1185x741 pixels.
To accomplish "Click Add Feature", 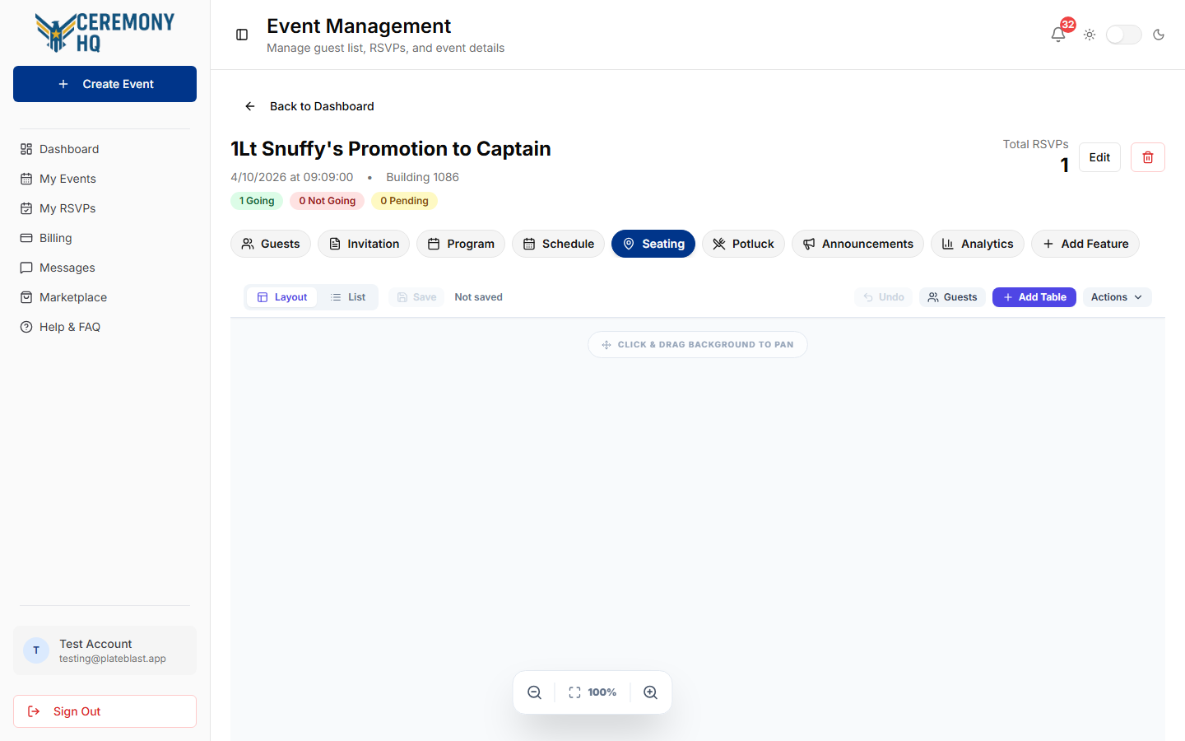I will (x=1085, y=244).
